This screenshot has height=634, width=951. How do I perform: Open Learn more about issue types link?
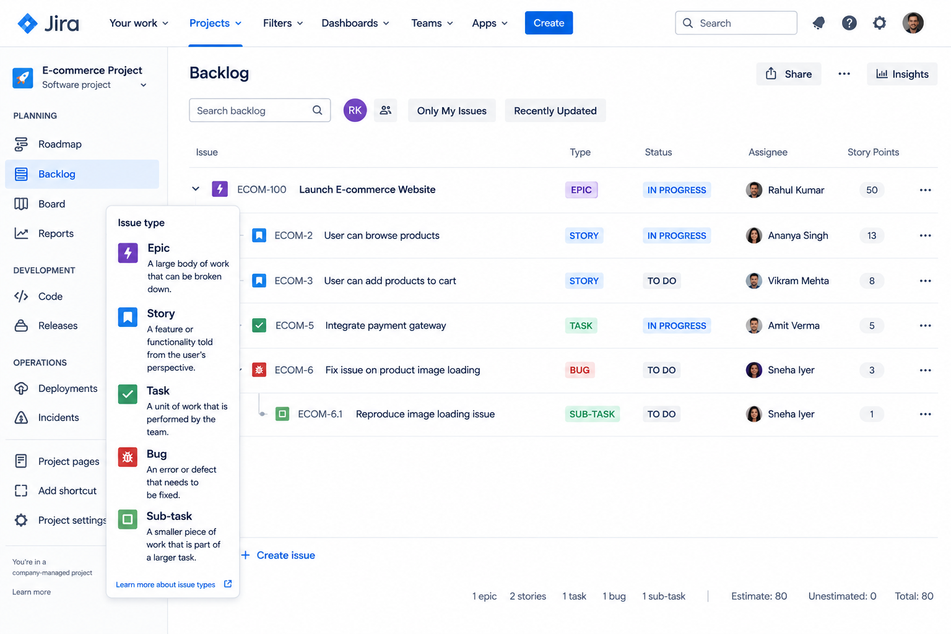click(x=173, y=584)
